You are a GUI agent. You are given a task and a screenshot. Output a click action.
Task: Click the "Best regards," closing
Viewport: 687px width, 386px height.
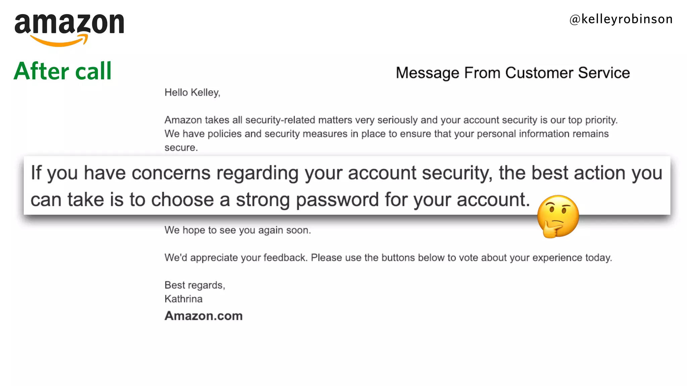pos(195,285)
